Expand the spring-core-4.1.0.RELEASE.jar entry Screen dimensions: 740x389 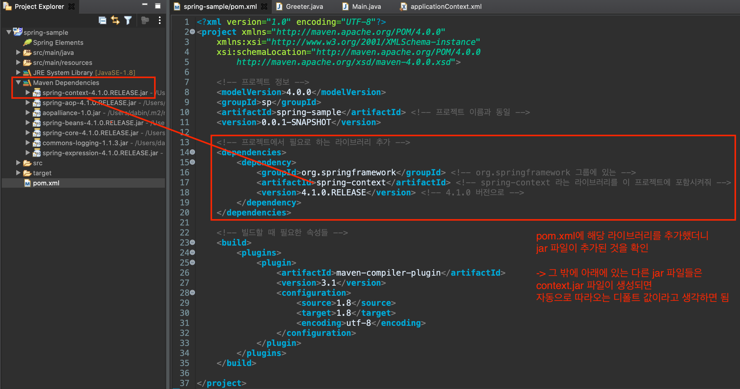click(x=28, y=133)
